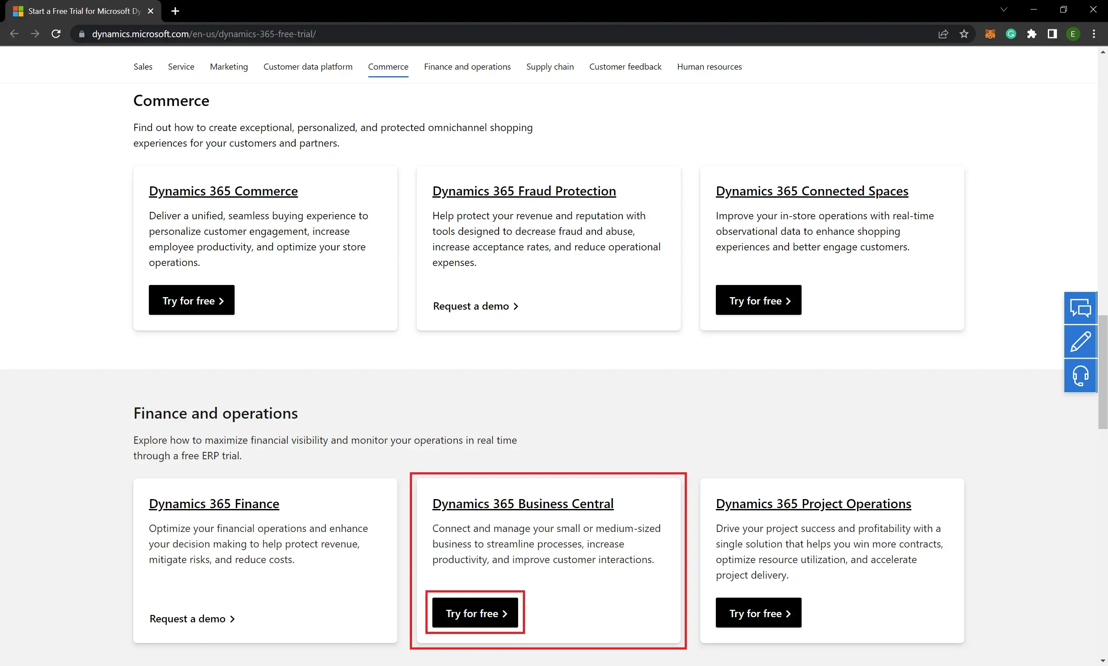Open the profile avatar E

coord(1073,34)
